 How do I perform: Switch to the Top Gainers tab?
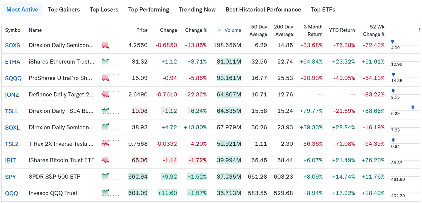64,10
